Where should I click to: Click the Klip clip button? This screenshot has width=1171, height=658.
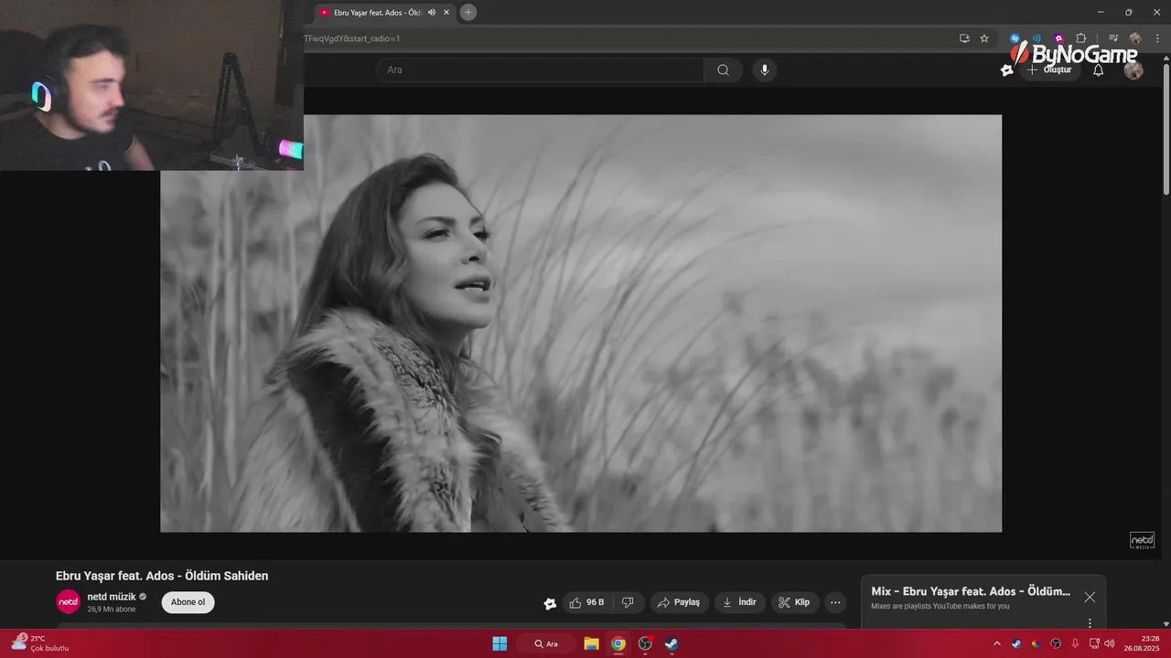pos(794,602)
